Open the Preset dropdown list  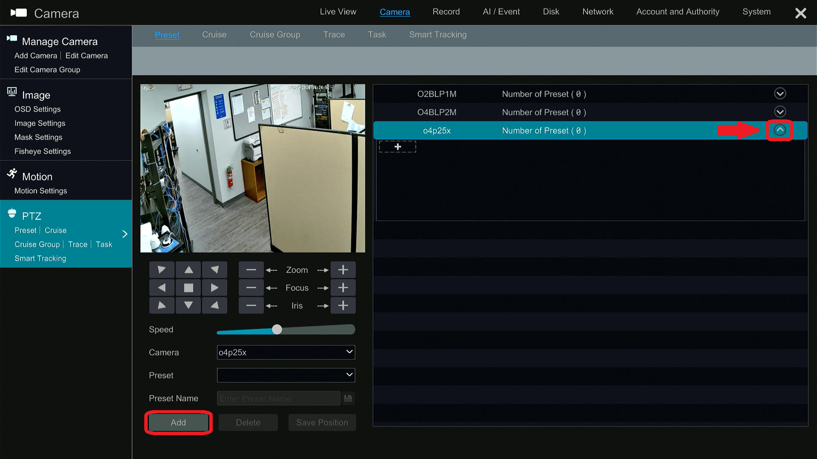286,375
